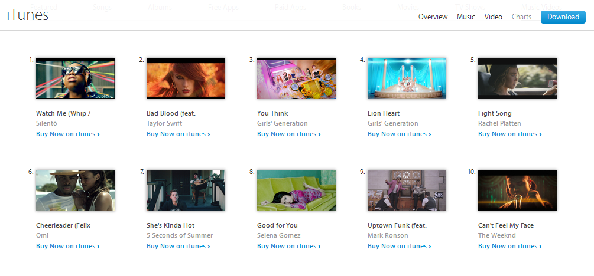
Task: Open the Can't Feel My Face thumbnail
Action: (518, 190)
